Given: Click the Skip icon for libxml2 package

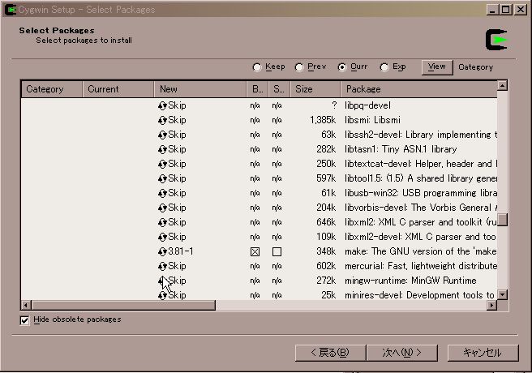Looking at the screenshot, I should [162, 222].
